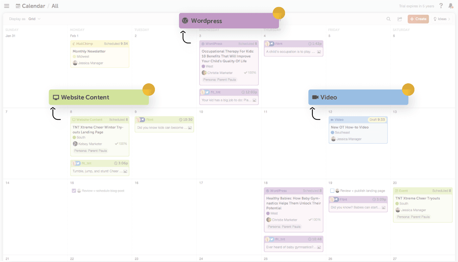
Task: Click 'Ever heard of baby gymnastics?' post
Action: [291, 247]
